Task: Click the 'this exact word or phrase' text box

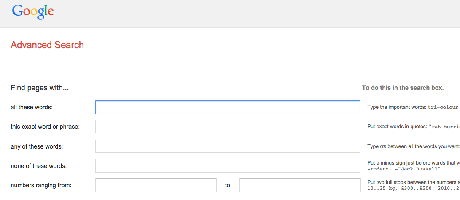Action: click(x=228, y=127)
